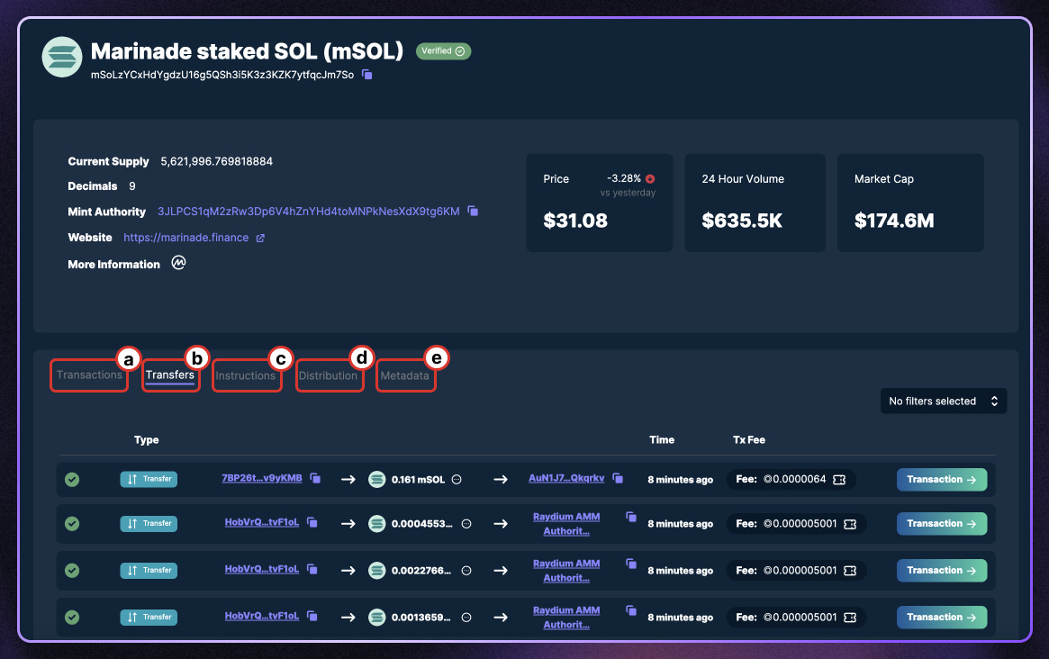Open Transaction button for the 0.0022766 row
This screenshot has width=1049, height=659.
[x=941, y=571]
